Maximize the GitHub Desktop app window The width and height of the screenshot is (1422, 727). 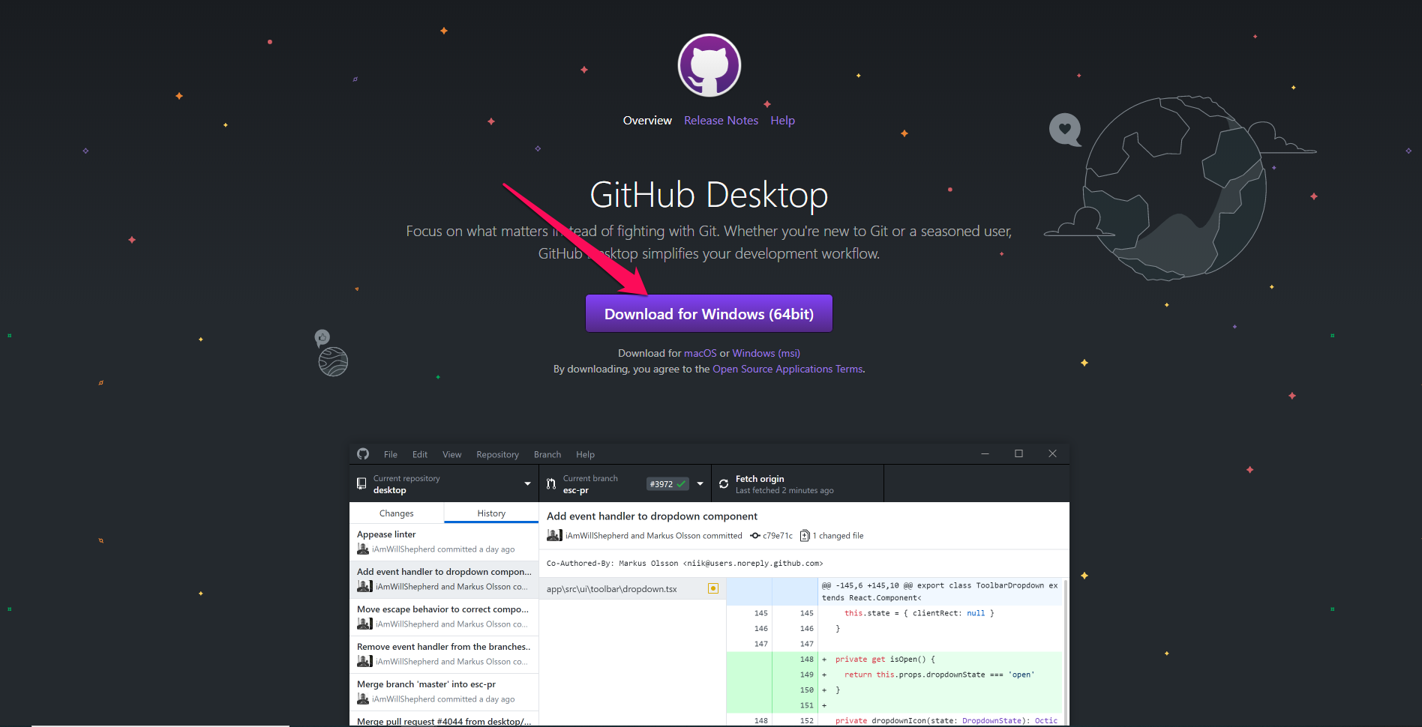1018,453
